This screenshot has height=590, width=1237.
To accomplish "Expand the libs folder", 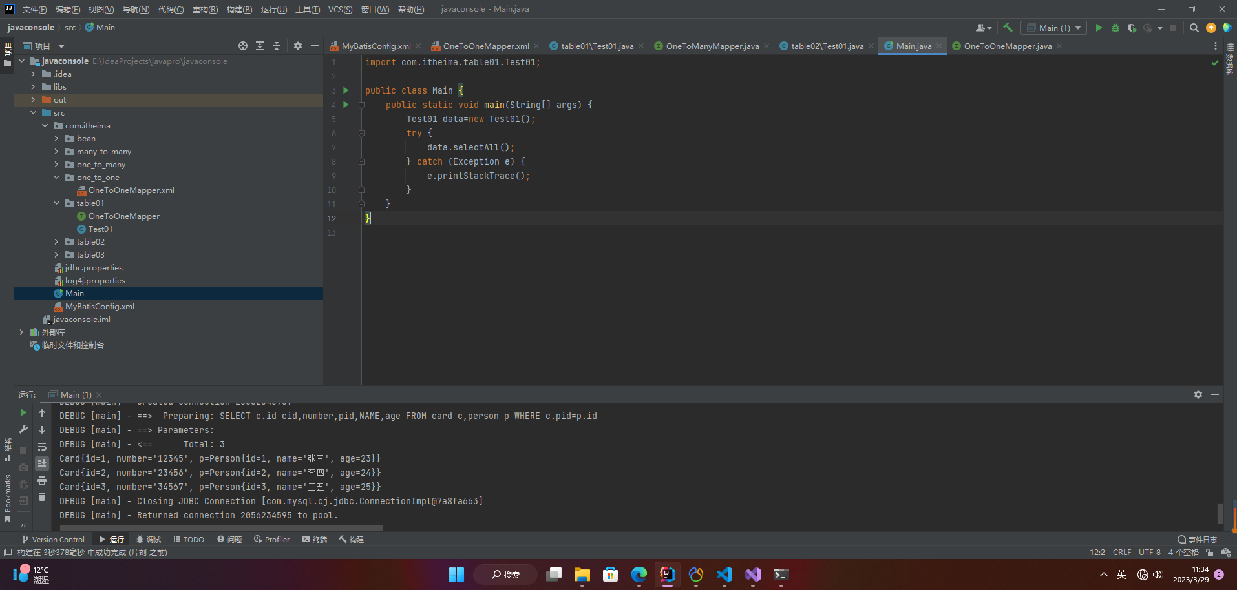I will (33, 87).
